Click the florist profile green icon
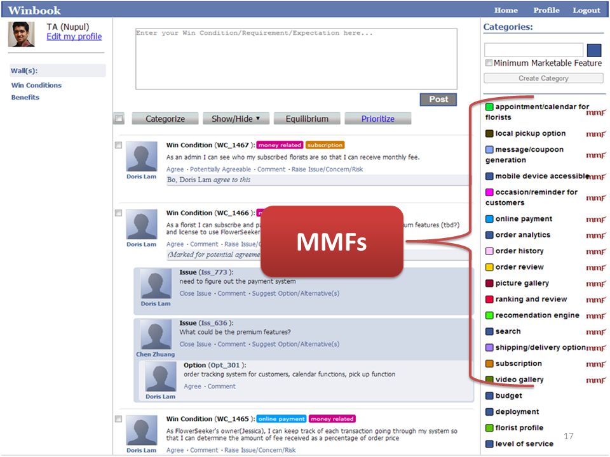This screenshot has width=610, height=457. (489, 428)
